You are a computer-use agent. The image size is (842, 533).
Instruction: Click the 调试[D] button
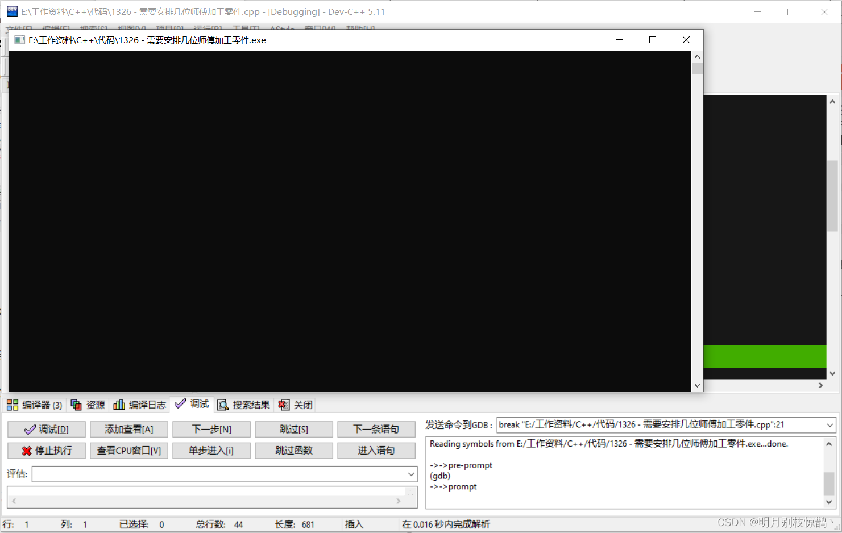point(47,429)
